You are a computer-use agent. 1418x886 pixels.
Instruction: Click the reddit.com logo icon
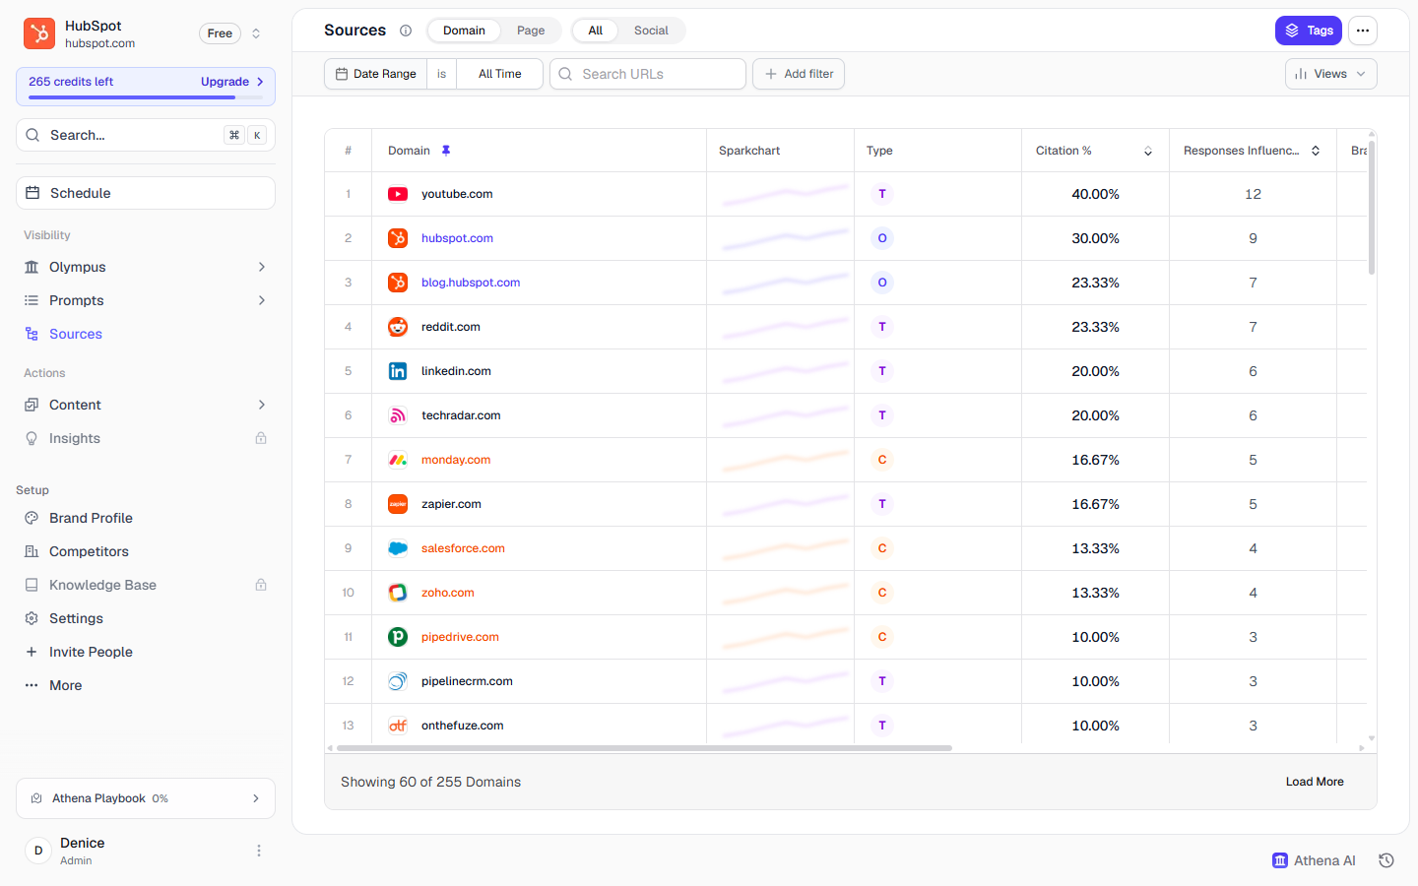coord(398,327)
